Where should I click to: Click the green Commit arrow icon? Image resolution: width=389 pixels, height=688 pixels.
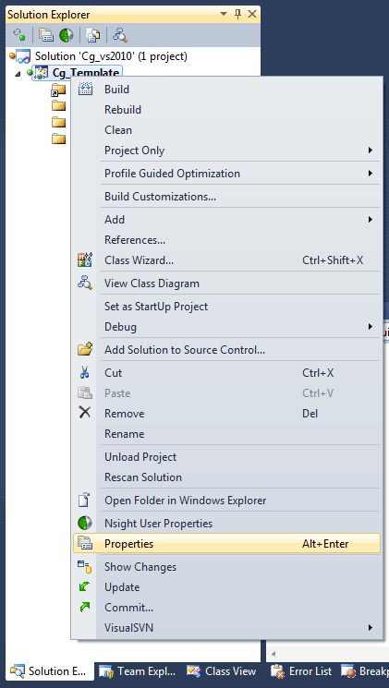pos(85,608)
